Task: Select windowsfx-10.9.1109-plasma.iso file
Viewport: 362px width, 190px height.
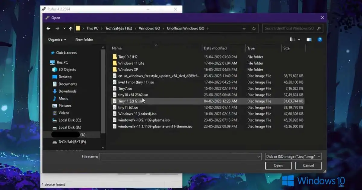Action: click(144, 120)
